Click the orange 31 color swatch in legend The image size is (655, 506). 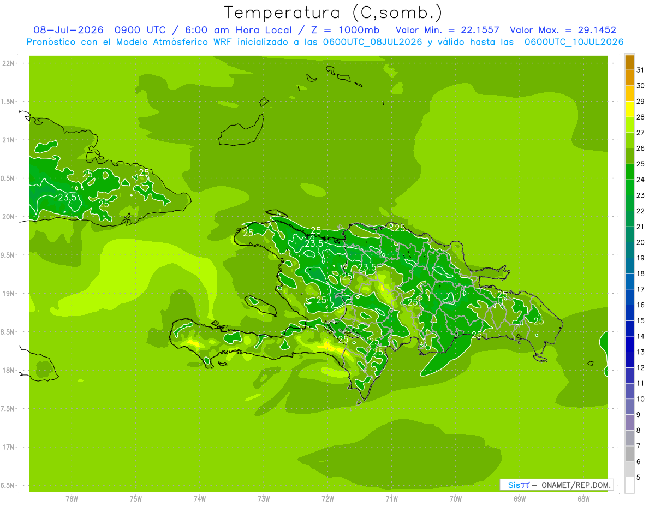629,63
